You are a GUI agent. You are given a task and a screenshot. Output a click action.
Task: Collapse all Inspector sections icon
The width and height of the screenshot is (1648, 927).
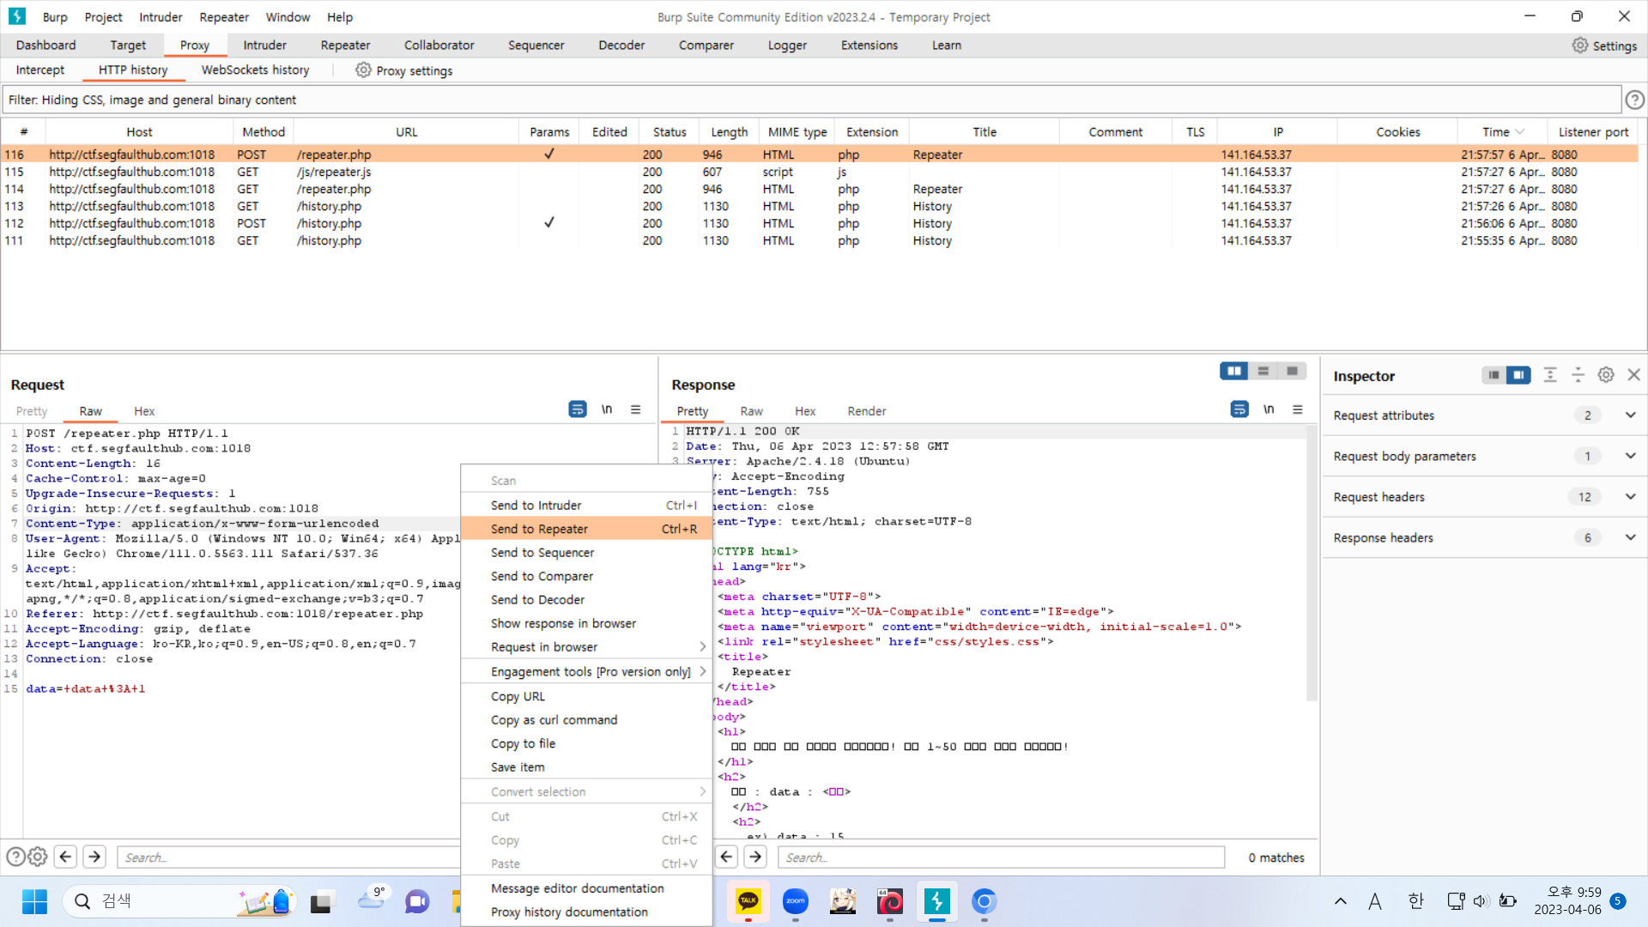click(x=1578, y=375)
